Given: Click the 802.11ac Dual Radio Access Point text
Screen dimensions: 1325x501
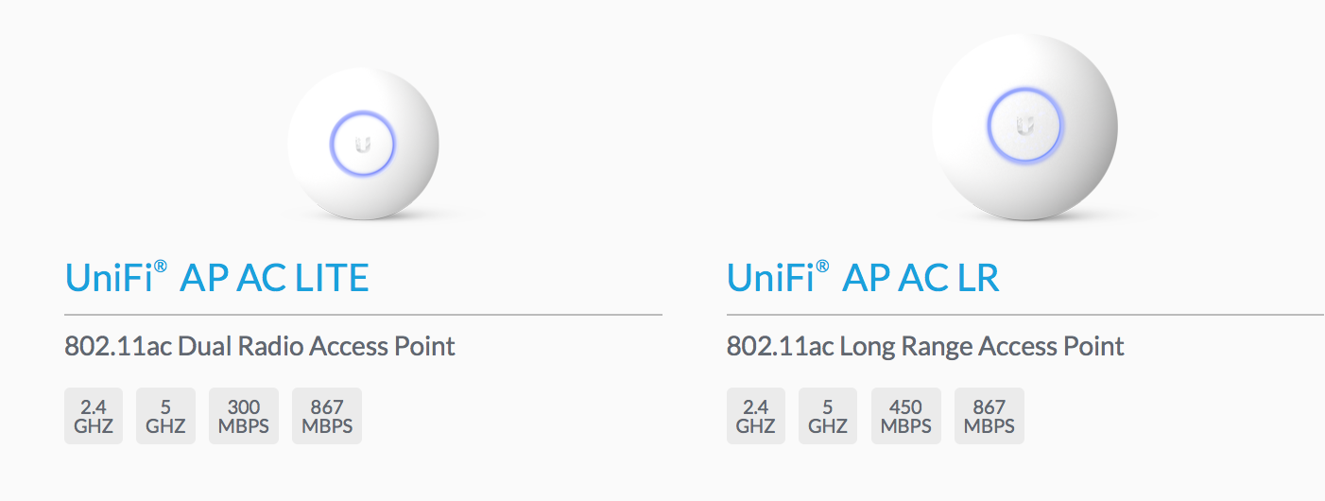Looking at the screenshot, I should pos(260,346).
